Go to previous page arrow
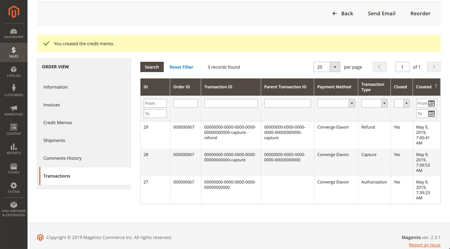The image size is (450, 249). (x=380, y=67)
